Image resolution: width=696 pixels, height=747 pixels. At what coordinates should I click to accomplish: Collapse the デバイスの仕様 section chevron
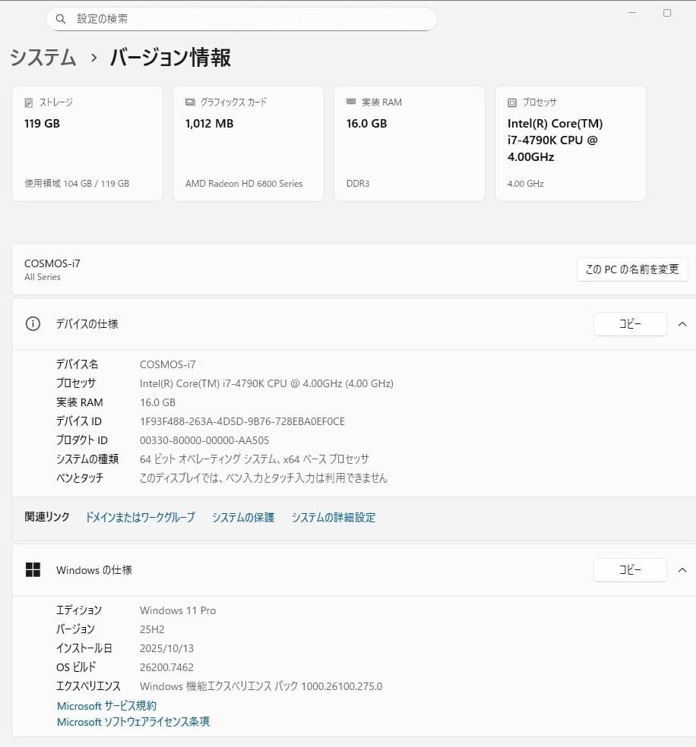pos(682,324)
